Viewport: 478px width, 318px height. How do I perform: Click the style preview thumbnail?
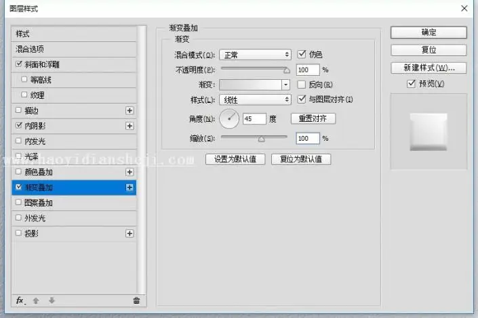click(429, 132)
